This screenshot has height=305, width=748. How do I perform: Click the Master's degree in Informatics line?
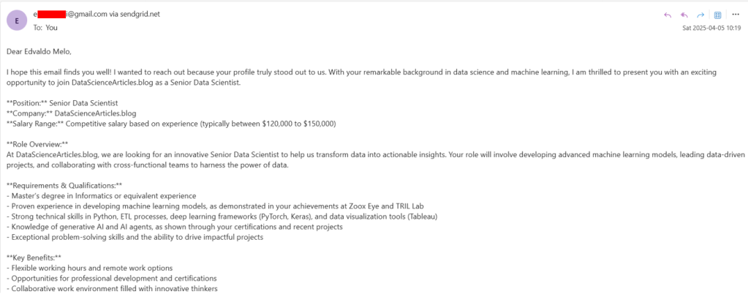point(101,196)
